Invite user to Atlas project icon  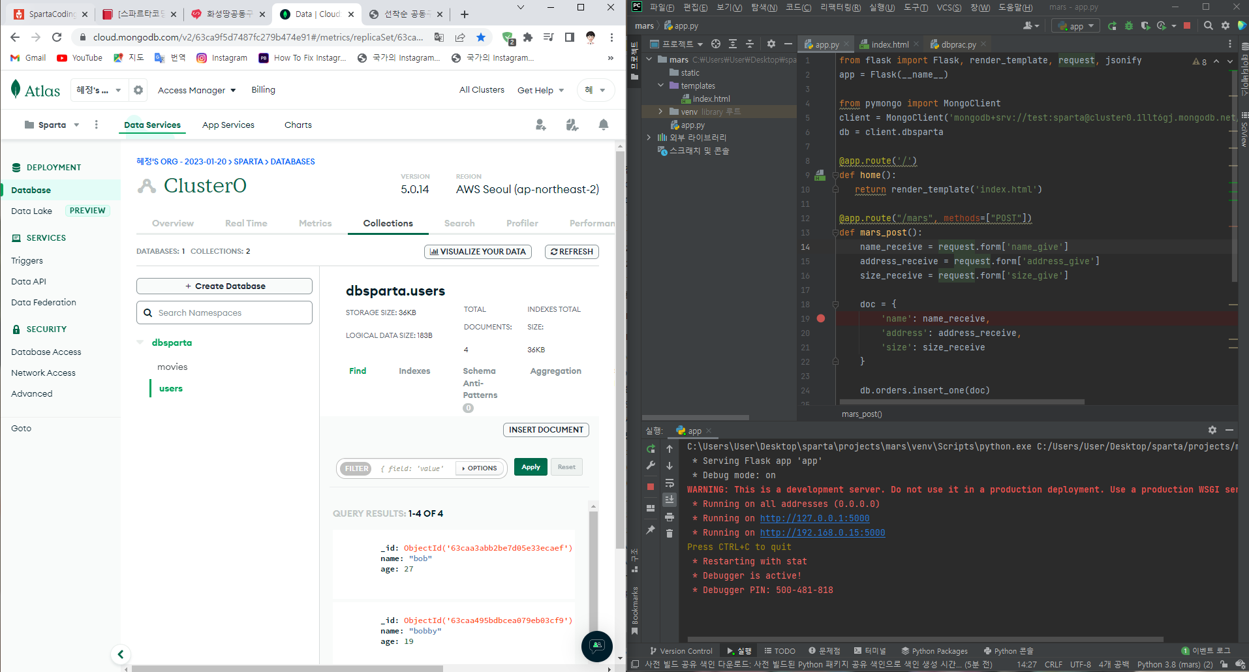click(x=541, y=125)
